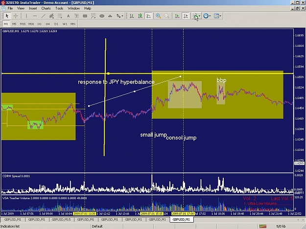The width and height of the screenshot is (306, 229).
Task: Click the 2009.07.01 15:15 time marker
Action: pyautogui.click(x=152, y=214)
